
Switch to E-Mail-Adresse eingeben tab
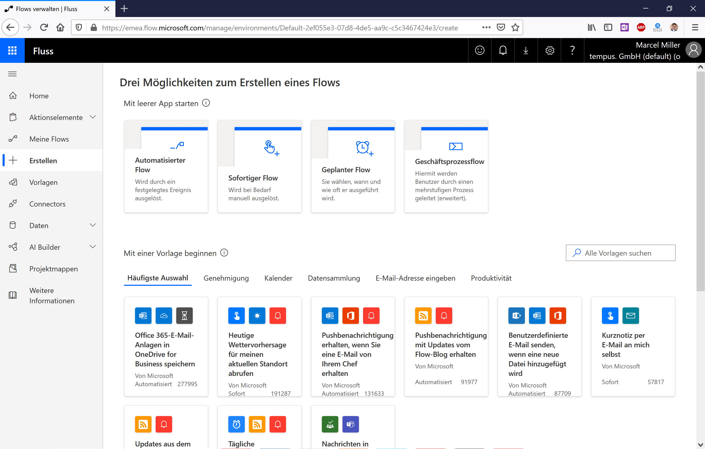coord(415,278)
